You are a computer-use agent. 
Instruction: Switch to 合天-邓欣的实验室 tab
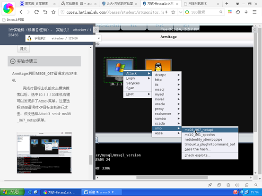coord(120,3)
